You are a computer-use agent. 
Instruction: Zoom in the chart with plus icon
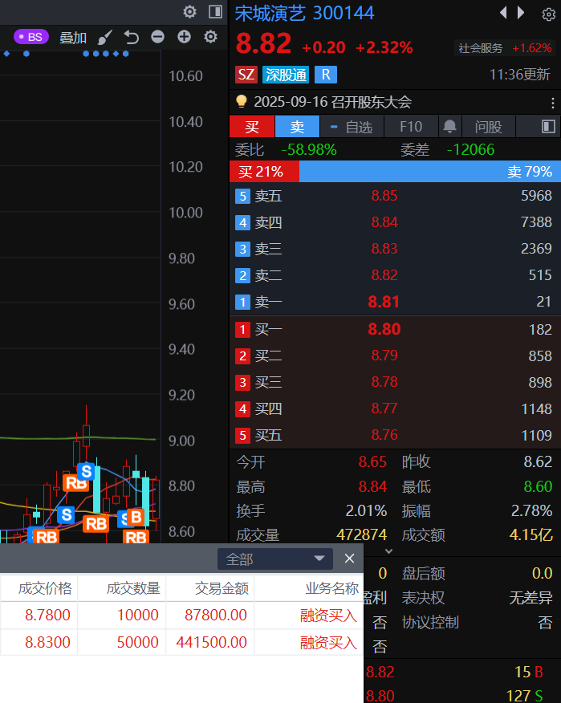click(184, 37)
